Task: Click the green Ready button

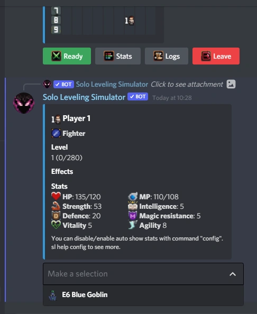Action: coord(67,56)
